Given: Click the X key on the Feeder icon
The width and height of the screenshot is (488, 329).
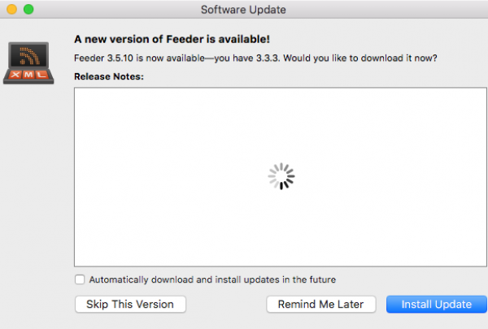Looking at the screenshot, I should (x=15, y=75).
